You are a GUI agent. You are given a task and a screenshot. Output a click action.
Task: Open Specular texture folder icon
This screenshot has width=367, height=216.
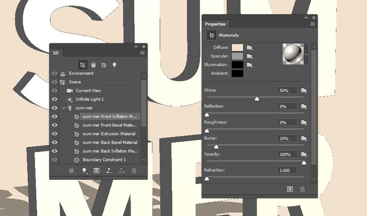[250, 57]
